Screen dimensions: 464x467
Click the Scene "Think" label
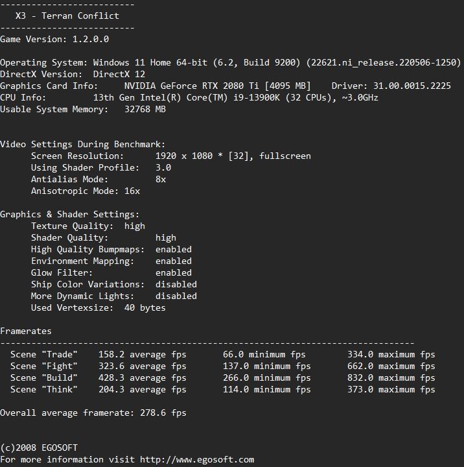pyautogui.click(x=44, y=390)
